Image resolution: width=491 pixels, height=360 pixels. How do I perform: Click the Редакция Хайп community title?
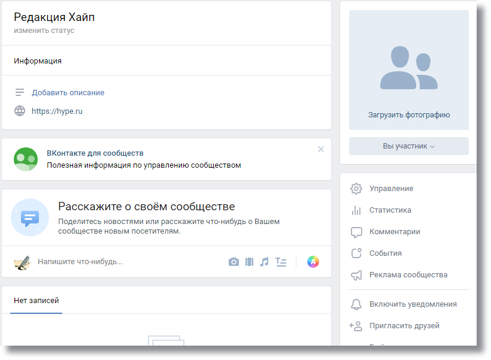[54, 17]
